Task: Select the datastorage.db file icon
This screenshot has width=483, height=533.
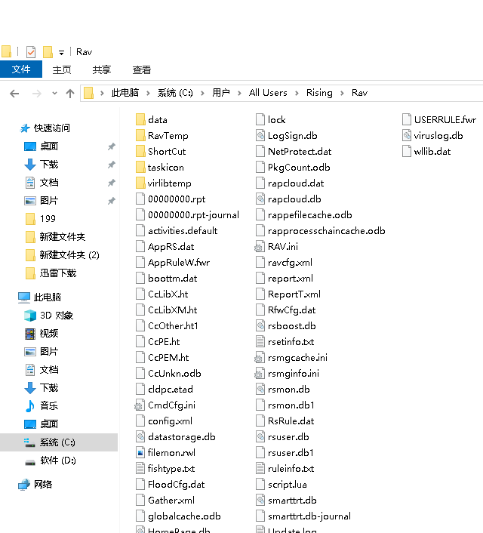Action: (140, 437)
